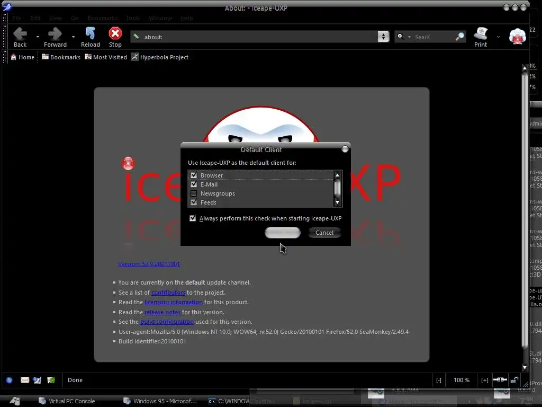542x407 pixels.
Task: Open the release notes link
Action: tap(162, 312)
